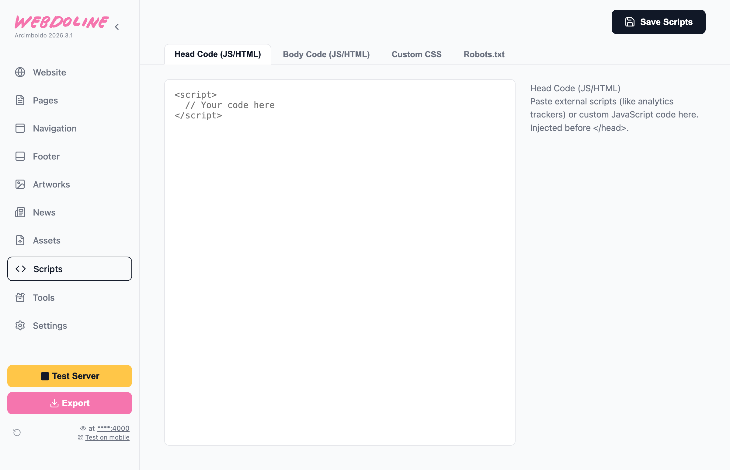Click the globe icon next to Website

(20, 72)
